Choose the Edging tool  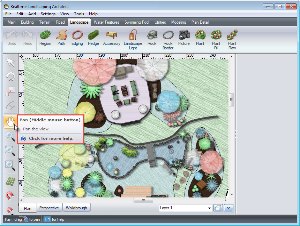point(77,38)
